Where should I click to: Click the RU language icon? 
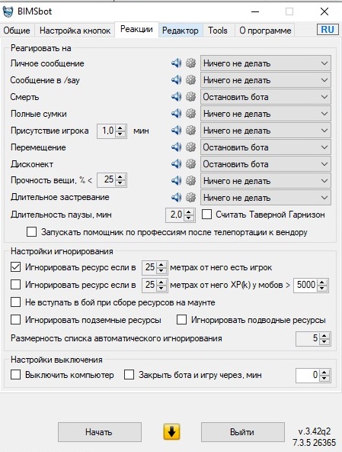point(328,30)
